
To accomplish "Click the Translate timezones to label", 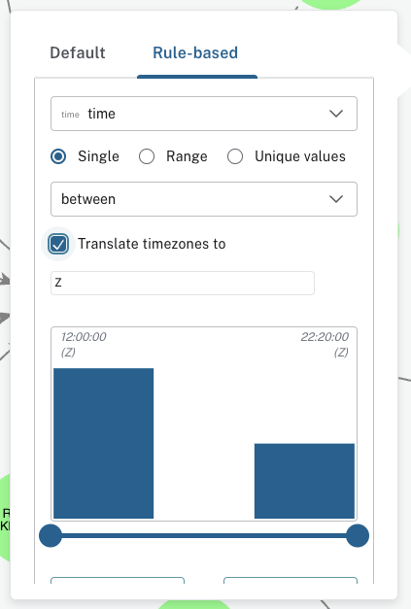I will (x=152, y=244).
